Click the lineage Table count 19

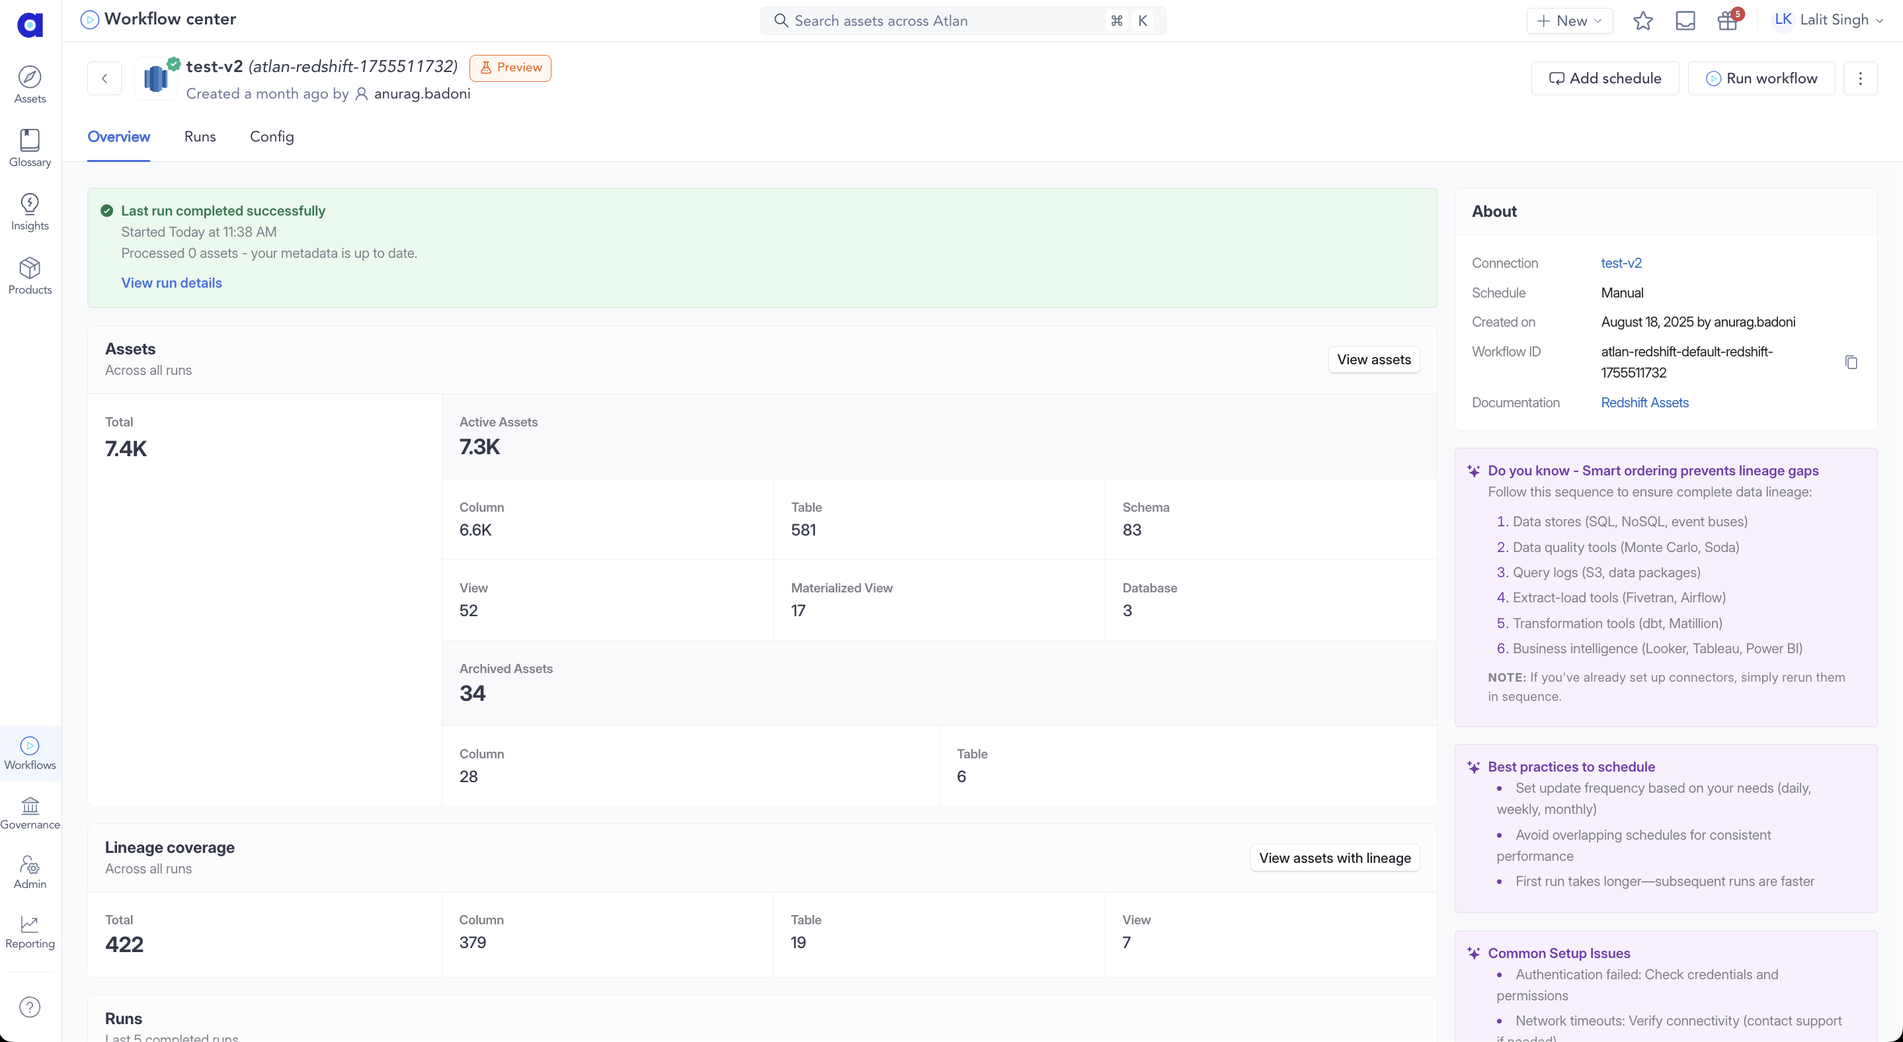tap(798, 943)
